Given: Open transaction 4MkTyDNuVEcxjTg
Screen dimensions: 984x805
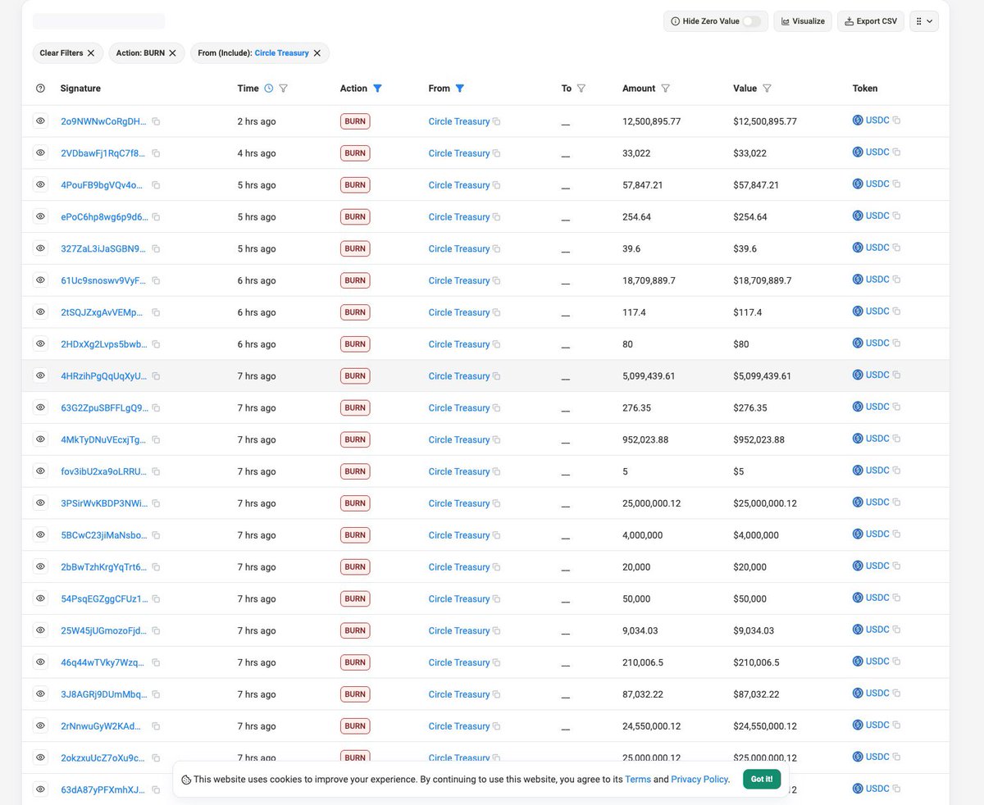Looking at the screenshot, I should pos(103,439).
